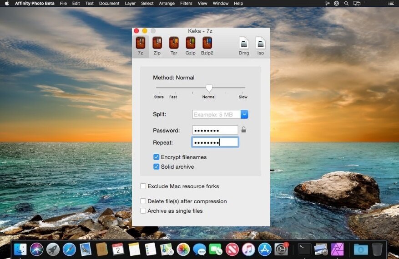Image resolution: width=399 pixels, height=259 pixels.
Task: Focus the Password input field
Action: (215, 130)
